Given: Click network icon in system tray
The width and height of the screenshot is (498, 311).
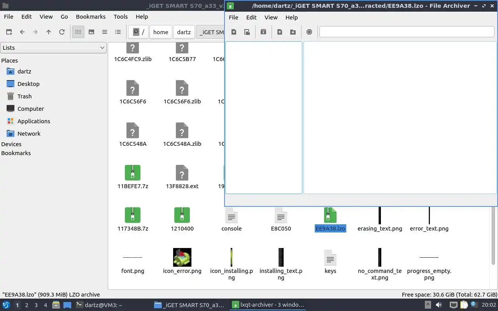Looking at the screenshot, I should [454, 305].
